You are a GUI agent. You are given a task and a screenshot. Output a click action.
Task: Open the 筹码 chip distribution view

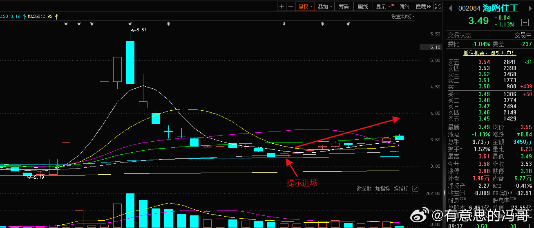(344, 6)
